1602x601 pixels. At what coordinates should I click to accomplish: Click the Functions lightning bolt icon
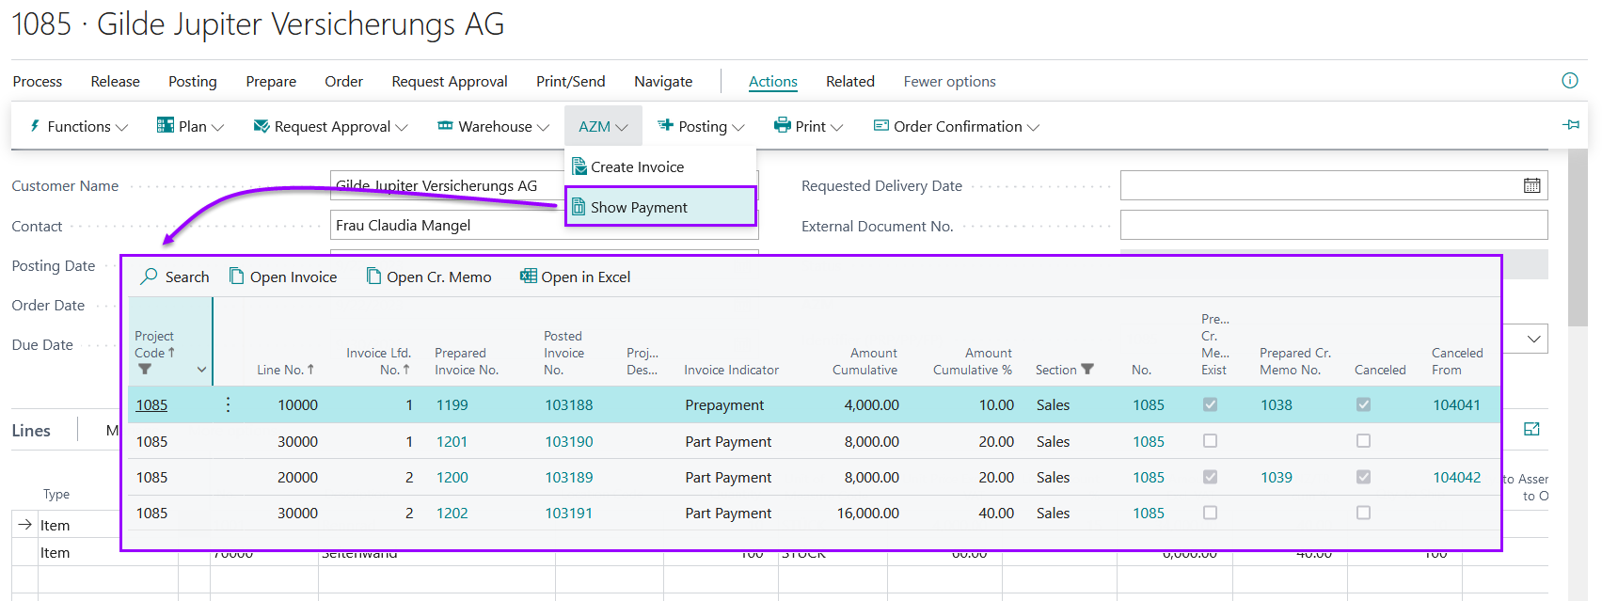35,126
